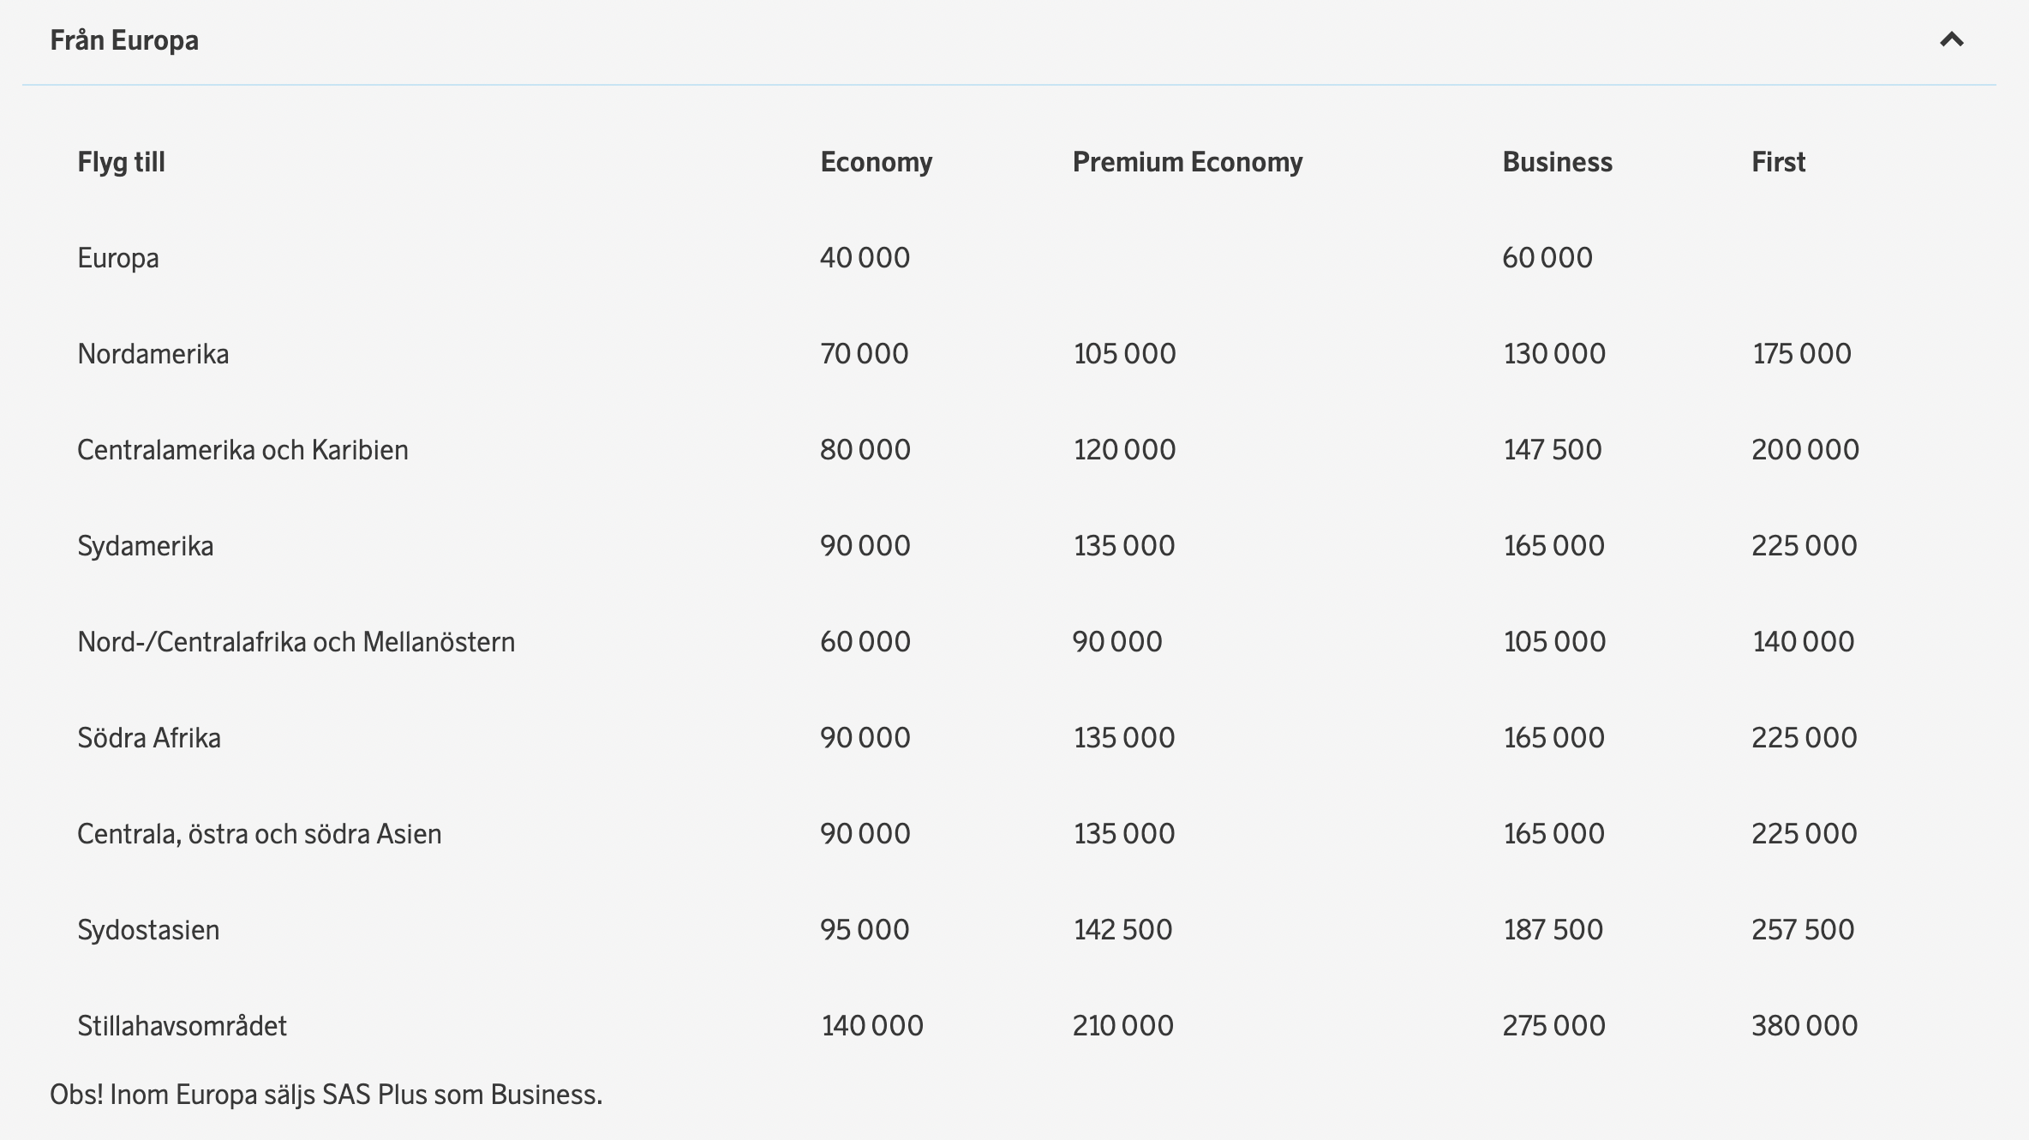Click Nord-/Centralafrika och Mellanöstern label
Viewport: 2029px width, 1140px height.
(x=296, y=642)
